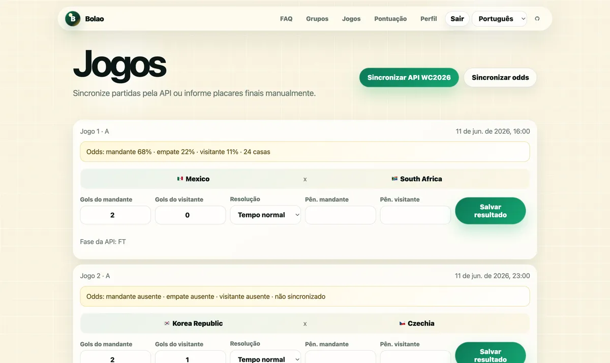Click the Sincronizar odds button
Screen dimensions: 610x363
tap(500, 78)
